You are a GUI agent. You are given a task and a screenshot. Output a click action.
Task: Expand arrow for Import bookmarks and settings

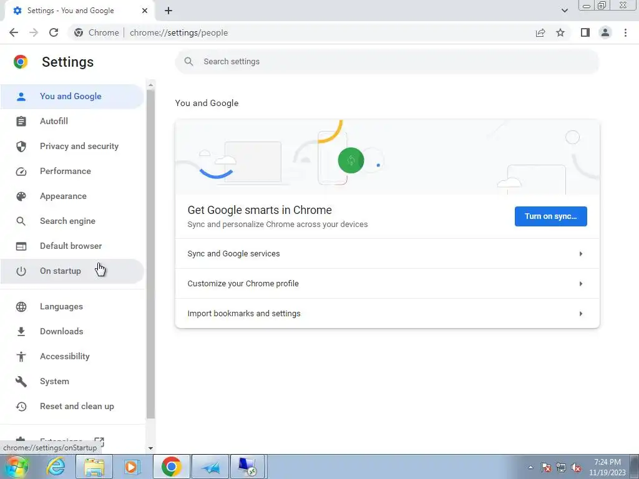tap(581, 314)
